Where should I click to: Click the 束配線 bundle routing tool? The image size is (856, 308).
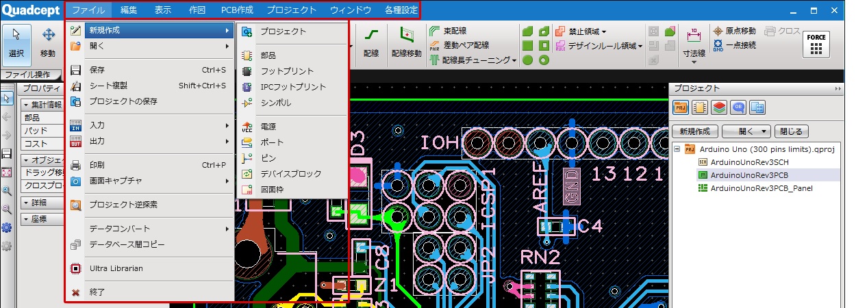coord(448,31)
